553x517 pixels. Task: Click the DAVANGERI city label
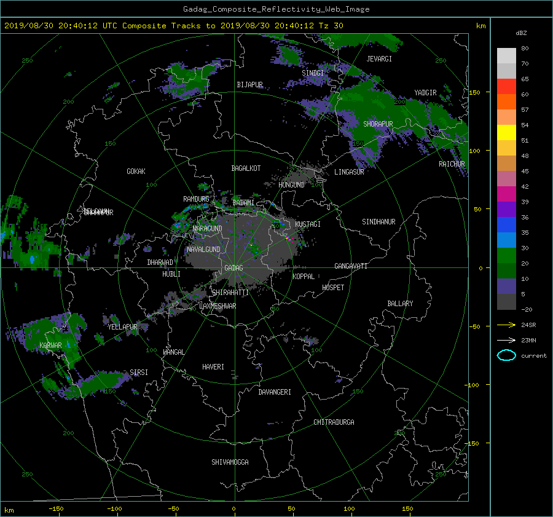(x=275, y=392)
